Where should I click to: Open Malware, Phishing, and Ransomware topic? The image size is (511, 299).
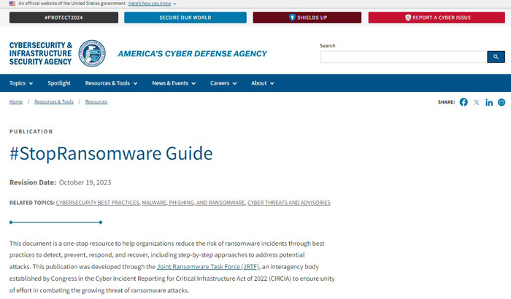[193, 203]
